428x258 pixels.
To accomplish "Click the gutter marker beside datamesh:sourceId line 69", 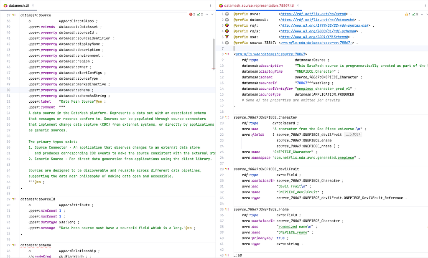I will tap(14, 200).
